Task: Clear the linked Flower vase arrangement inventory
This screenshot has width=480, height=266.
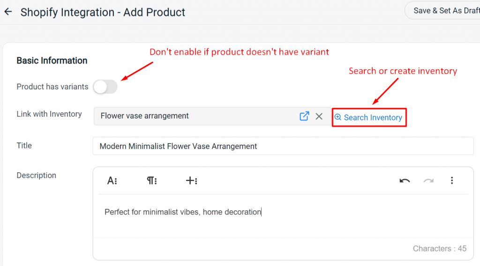Action: (x=319, y=116)
